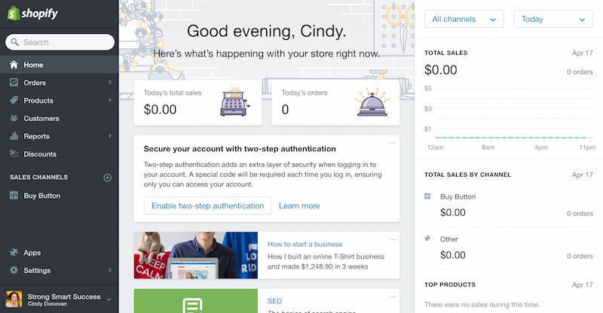Open the All channels dropdown
Image resolution: width=603 pixels, height=313 pixels.
coord(464,20)
